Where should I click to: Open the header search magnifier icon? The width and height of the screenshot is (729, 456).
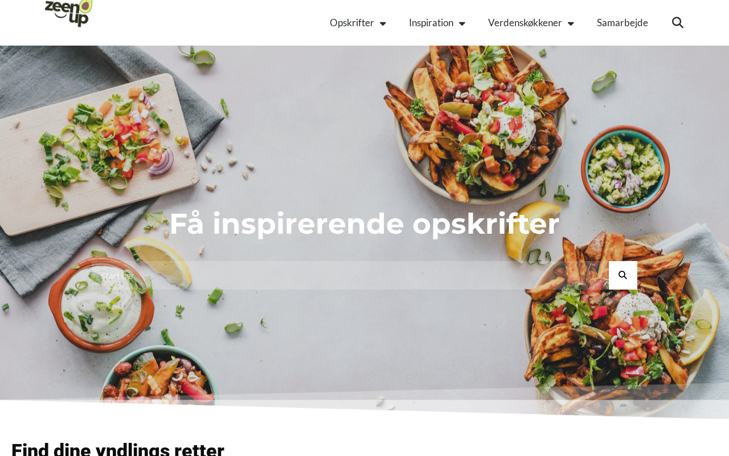678,23
